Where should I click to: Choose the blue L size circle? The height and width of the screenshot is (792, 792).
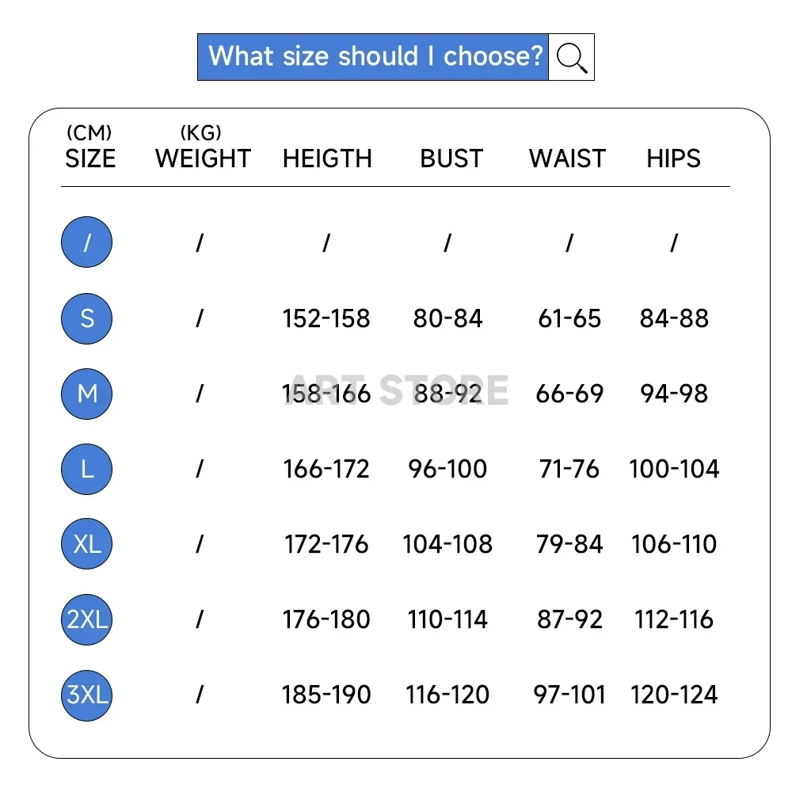[87, 469]
